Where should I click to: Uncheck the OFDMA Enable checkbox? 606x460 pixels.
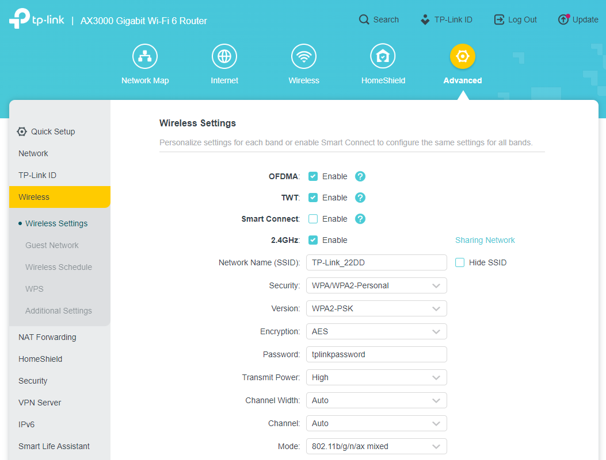[313, 176]
